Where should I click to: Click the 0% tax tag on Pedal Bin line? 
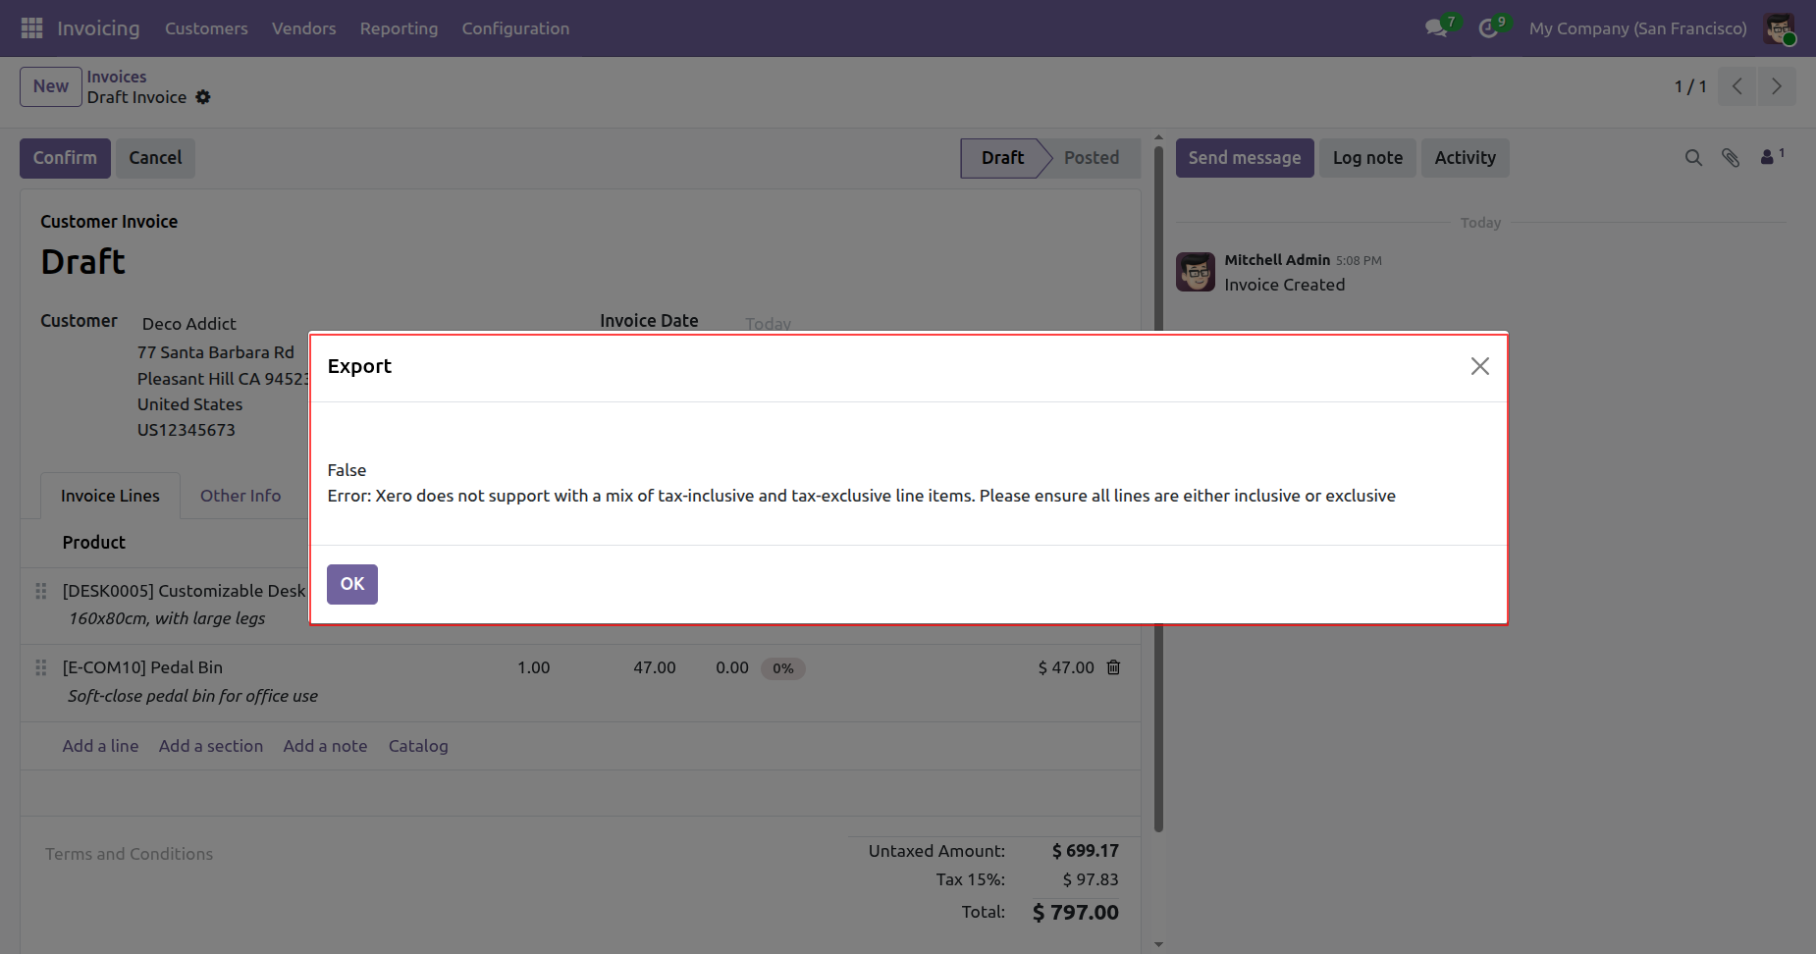click(783, 668)
